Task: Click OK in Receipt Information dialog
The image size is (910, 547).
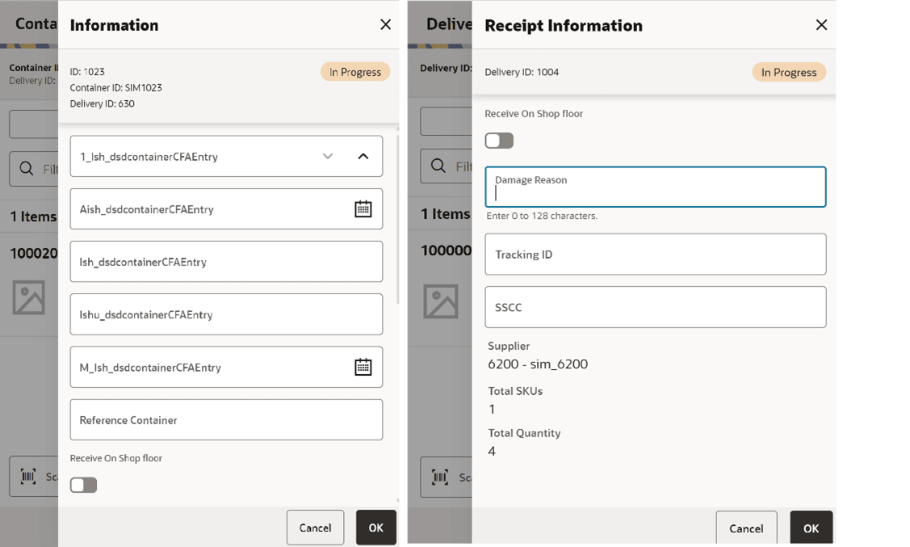Action: click(x=811, y=528)
